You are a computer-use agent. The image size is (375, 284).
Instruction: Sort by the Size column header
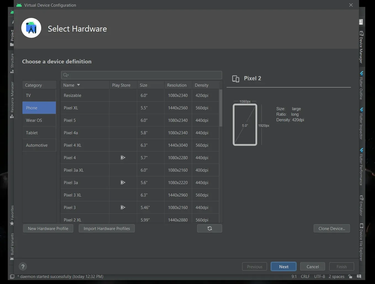151,85
